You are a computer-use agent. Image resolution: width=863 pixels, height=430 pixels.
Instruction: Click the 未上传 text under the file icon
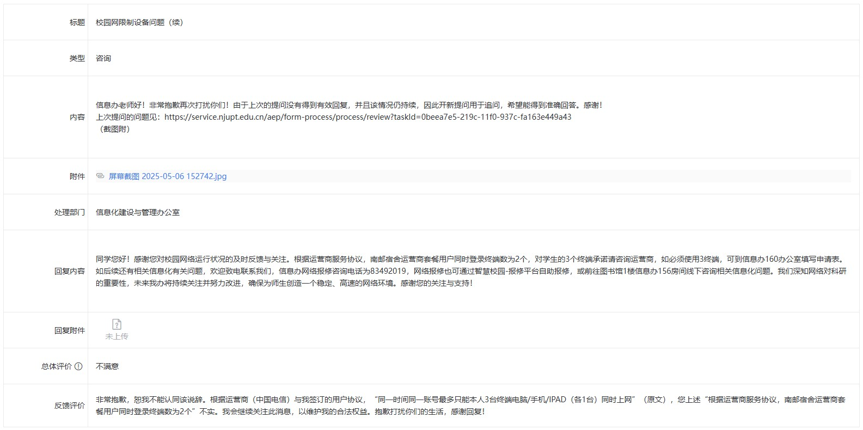pyautogui.click(x=117, y=336)
